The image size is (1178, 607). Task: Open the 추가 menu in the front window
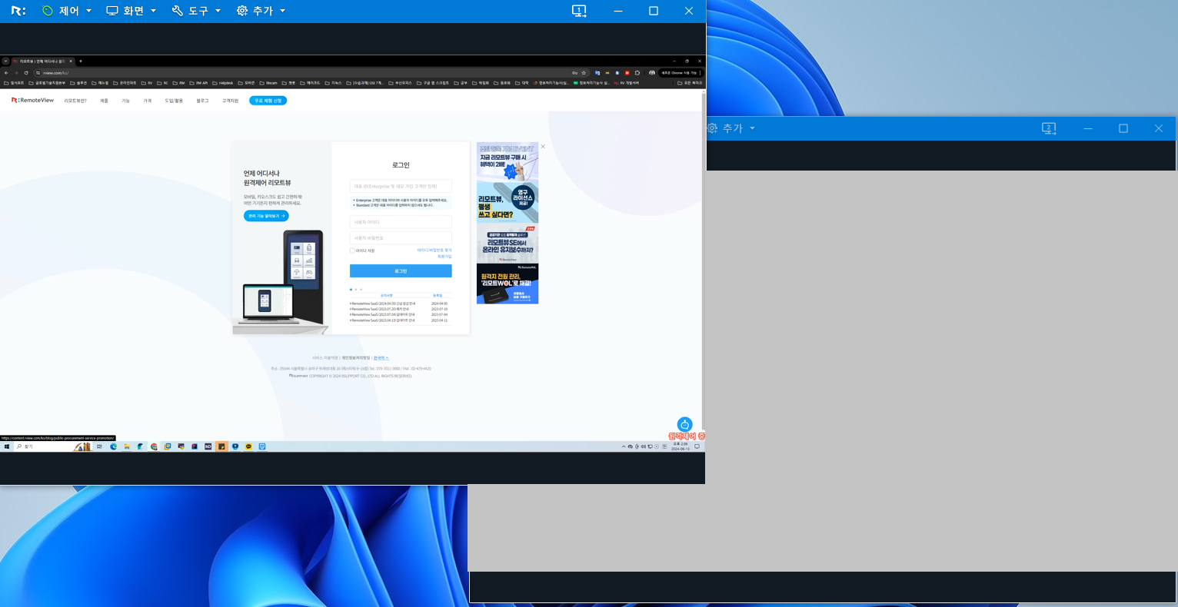[261, 11]
